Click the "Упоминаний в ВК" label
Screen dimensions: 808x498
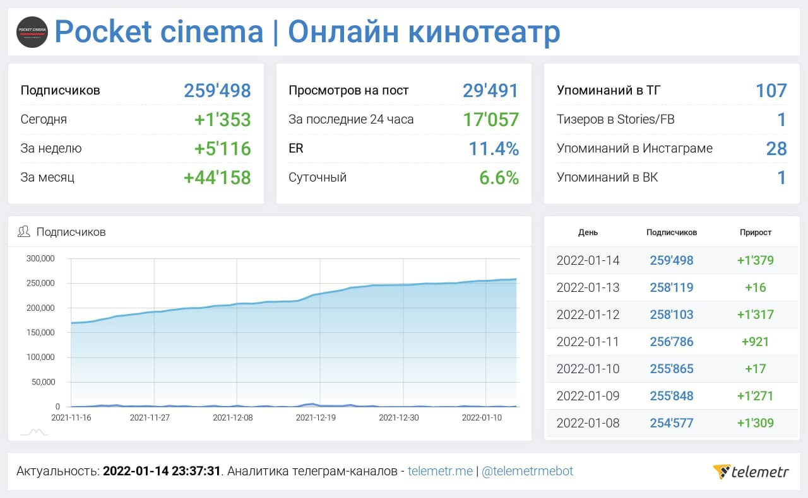point(607,177)
